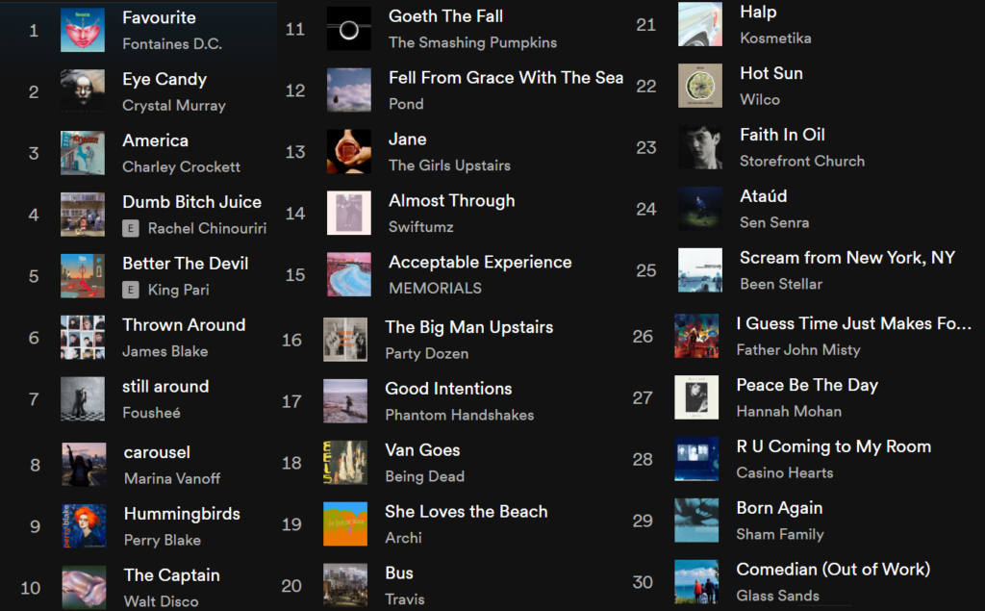The image size is (985, 611).
Task: Select the Bus track by Travis
Action: point(398,573)
